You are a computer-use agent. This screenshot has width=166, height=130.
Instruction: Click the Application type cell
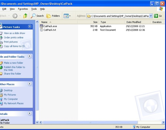coord(106,26)
